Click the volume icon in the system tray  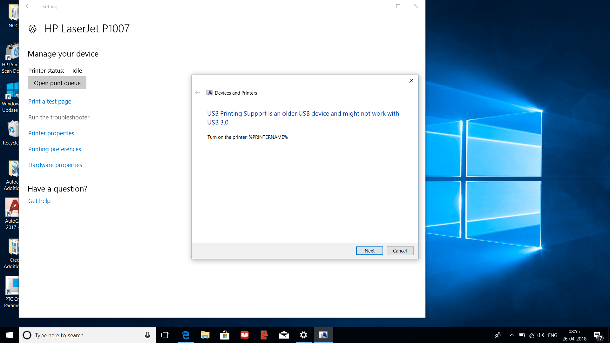pos(540,335)
